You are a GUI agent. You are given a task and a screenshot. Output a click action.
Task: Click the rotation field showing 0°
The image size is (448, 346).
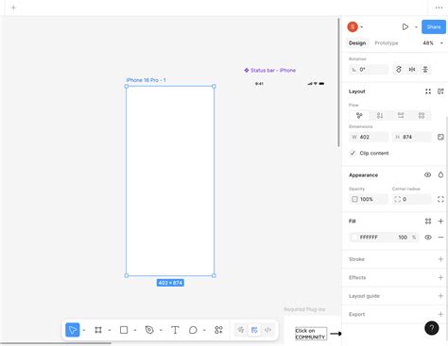(x=369, y=70)
